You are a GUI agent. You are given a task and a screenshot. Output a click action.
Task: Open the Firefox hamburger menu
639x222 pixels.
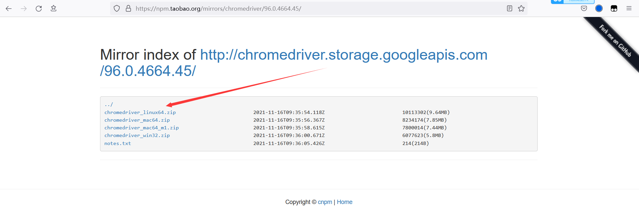[629, 9]
